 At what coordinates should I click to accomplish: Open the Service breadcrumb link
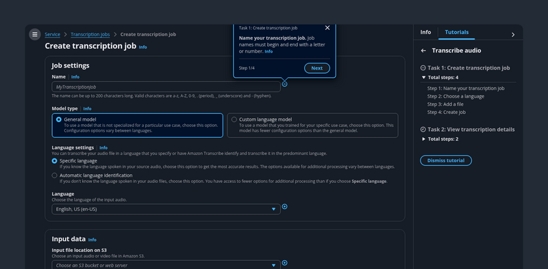[x=53, y=34]
